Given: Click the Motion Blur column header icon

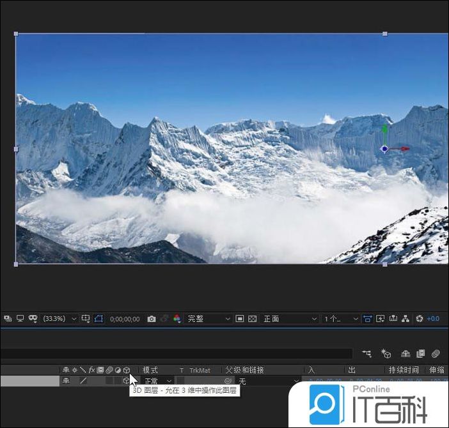Looking at the screenshot, I should tap(109, 371).
